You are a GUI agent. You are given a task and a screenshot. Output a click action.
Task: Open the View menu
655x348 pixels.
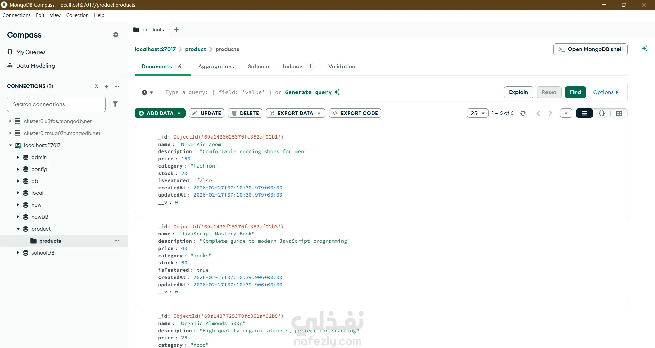pyautogui.click(x=55, y=15)
